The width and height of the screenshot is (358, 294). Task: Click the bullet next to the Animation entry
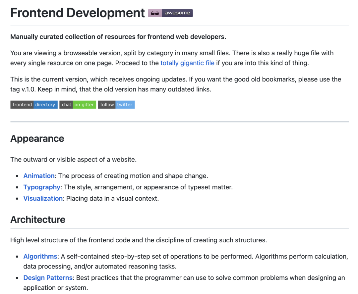[18, 176]
